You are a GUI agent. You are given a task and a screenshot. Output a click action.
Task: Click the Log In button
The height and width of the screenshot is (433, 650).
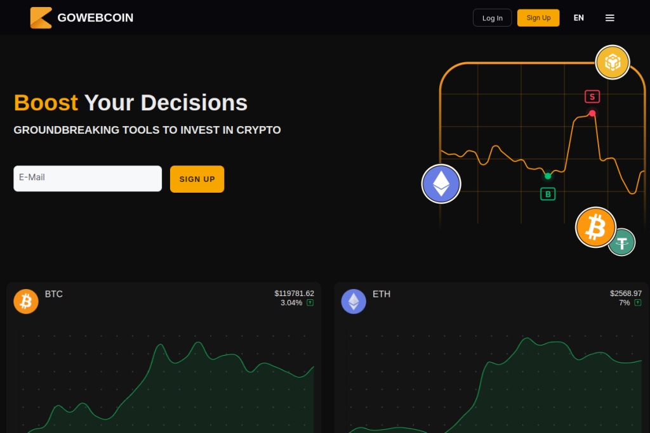pos(492,18)
